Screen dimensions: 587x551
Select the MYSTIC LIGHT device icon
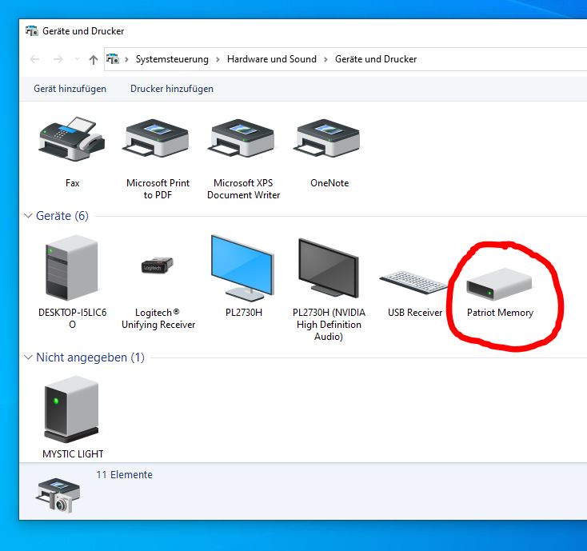71,409
